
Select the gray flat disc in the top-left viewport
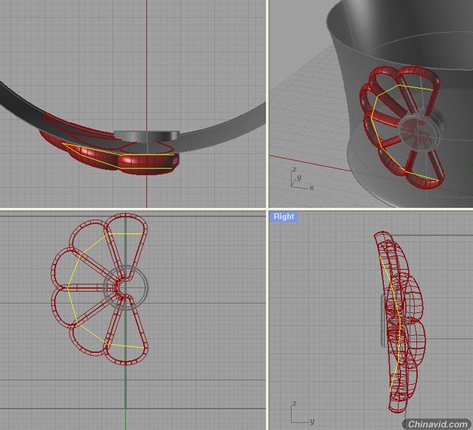(x=146, y=136)
